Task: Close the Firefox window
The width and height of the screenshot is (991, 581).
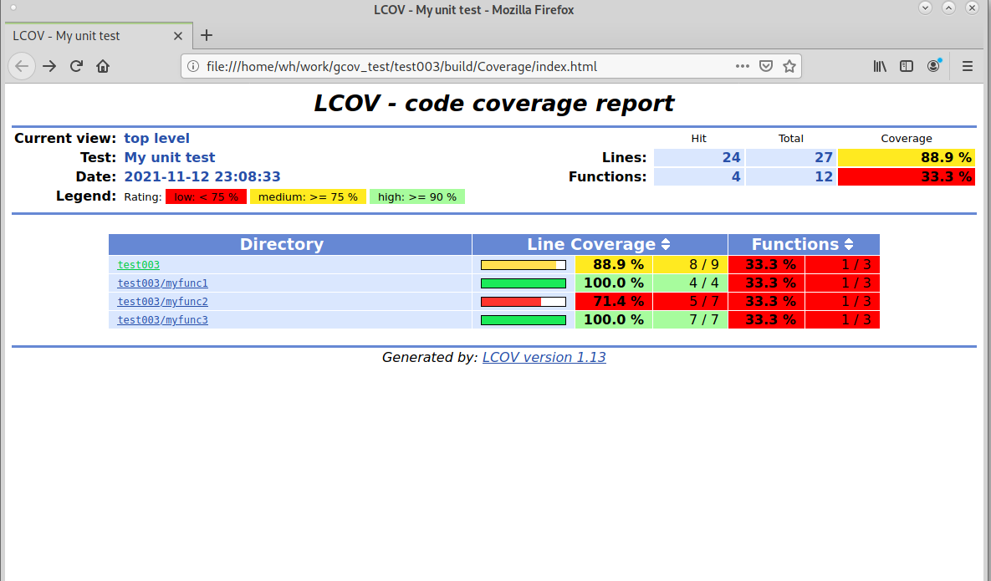Action: tap(972, 8)
